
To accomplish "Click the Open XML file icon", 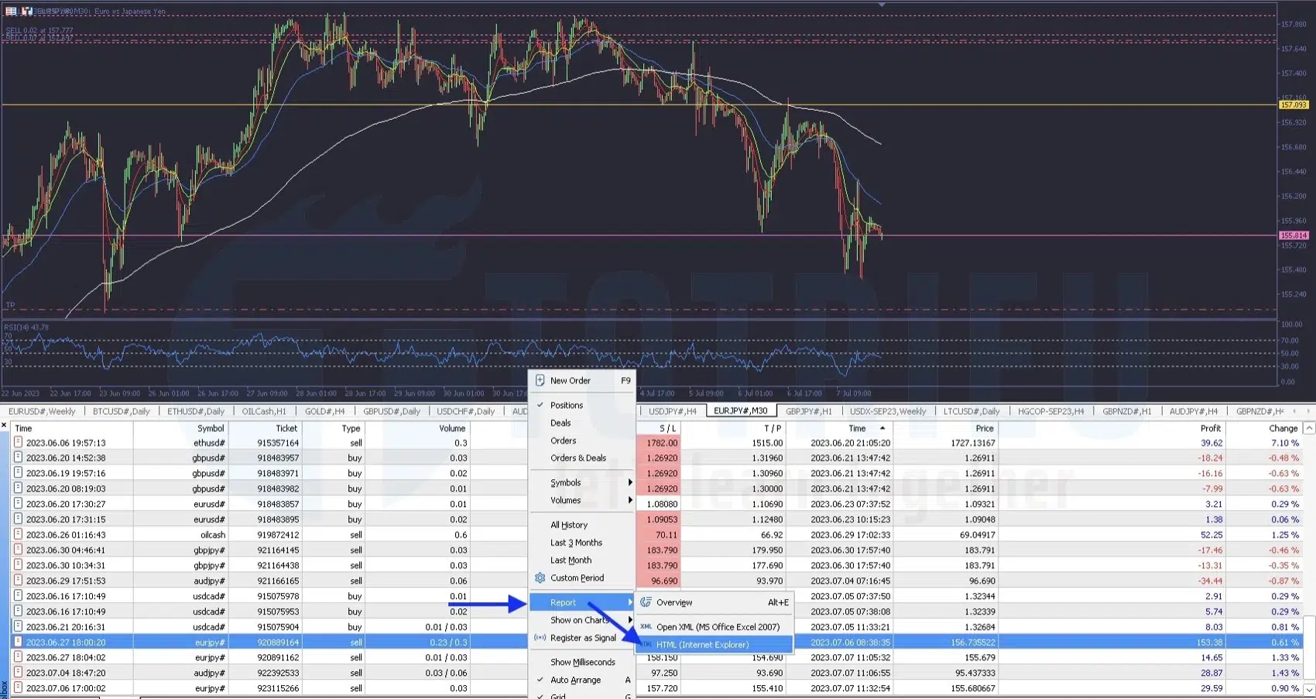I will coord(646,627).
